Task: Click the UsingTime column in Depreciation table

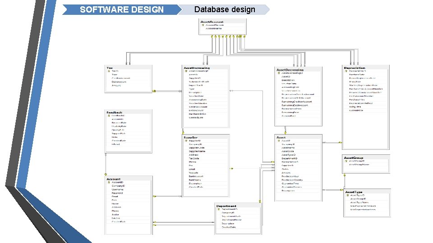Action: pos(355,107)
